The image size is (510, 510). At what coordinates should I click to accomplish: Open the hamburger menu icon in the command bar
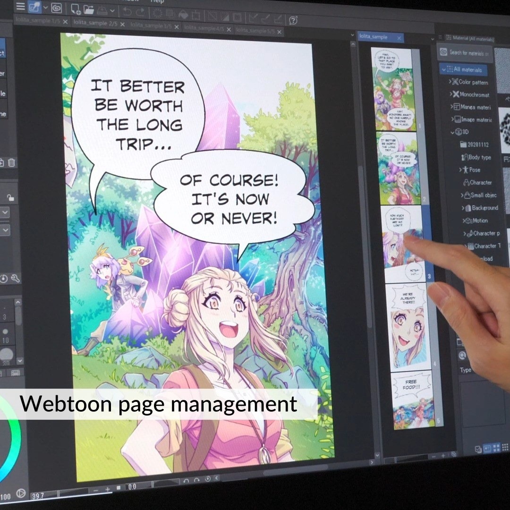click(x=20, y=7)
